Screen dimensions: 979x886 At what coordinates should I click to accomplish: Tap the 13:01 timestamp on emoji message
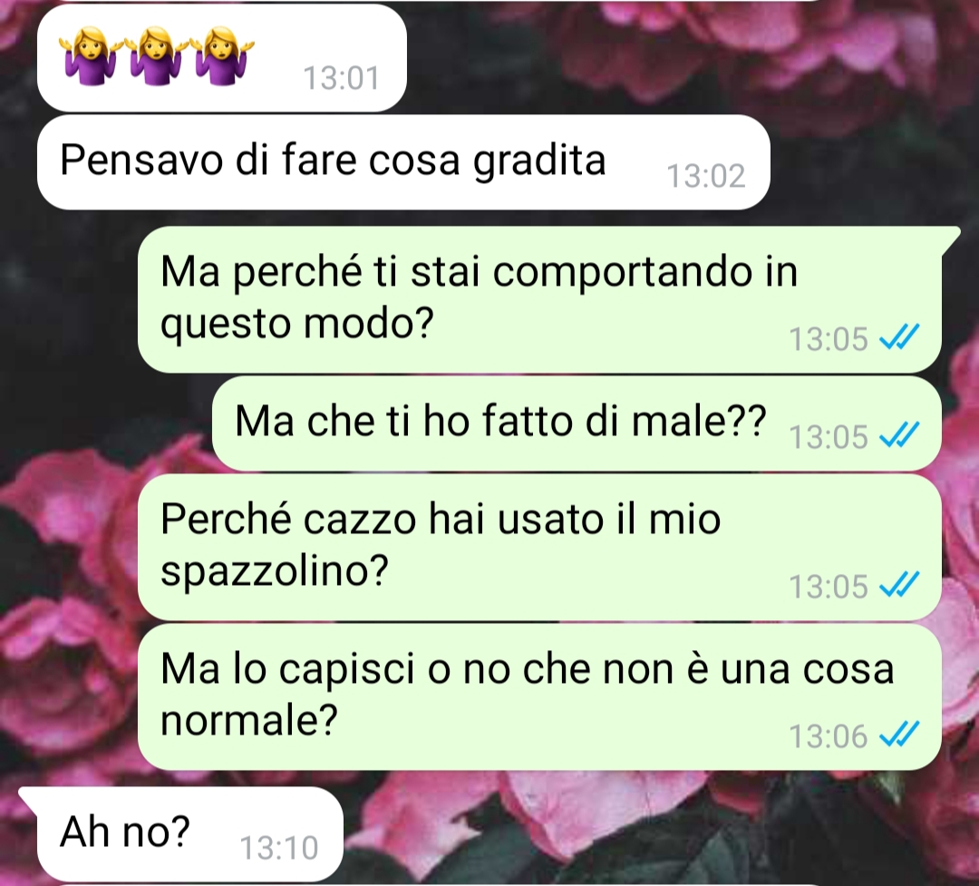coord(341,78)
